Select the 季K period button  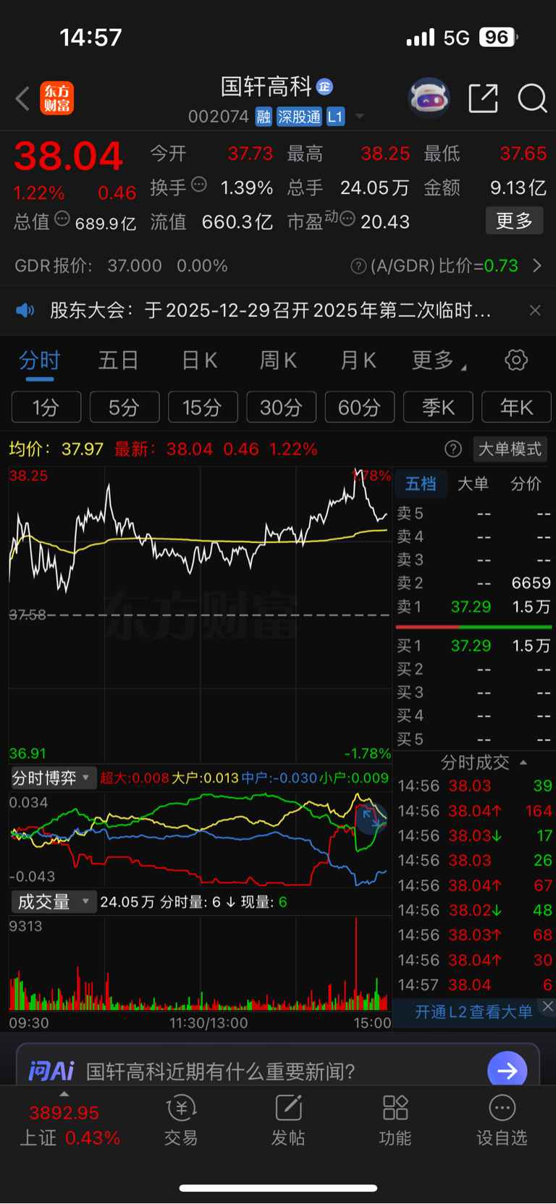point(438,407)
